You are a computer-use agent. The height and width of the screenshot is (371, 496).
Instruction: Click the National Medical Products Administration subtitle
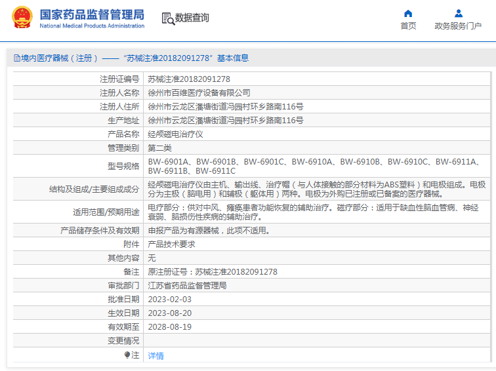(92, 26)
